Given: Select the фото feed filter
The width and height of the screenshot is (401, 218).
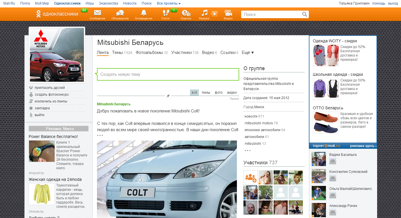Looking at the screenshot, I should tap(219, 93).
